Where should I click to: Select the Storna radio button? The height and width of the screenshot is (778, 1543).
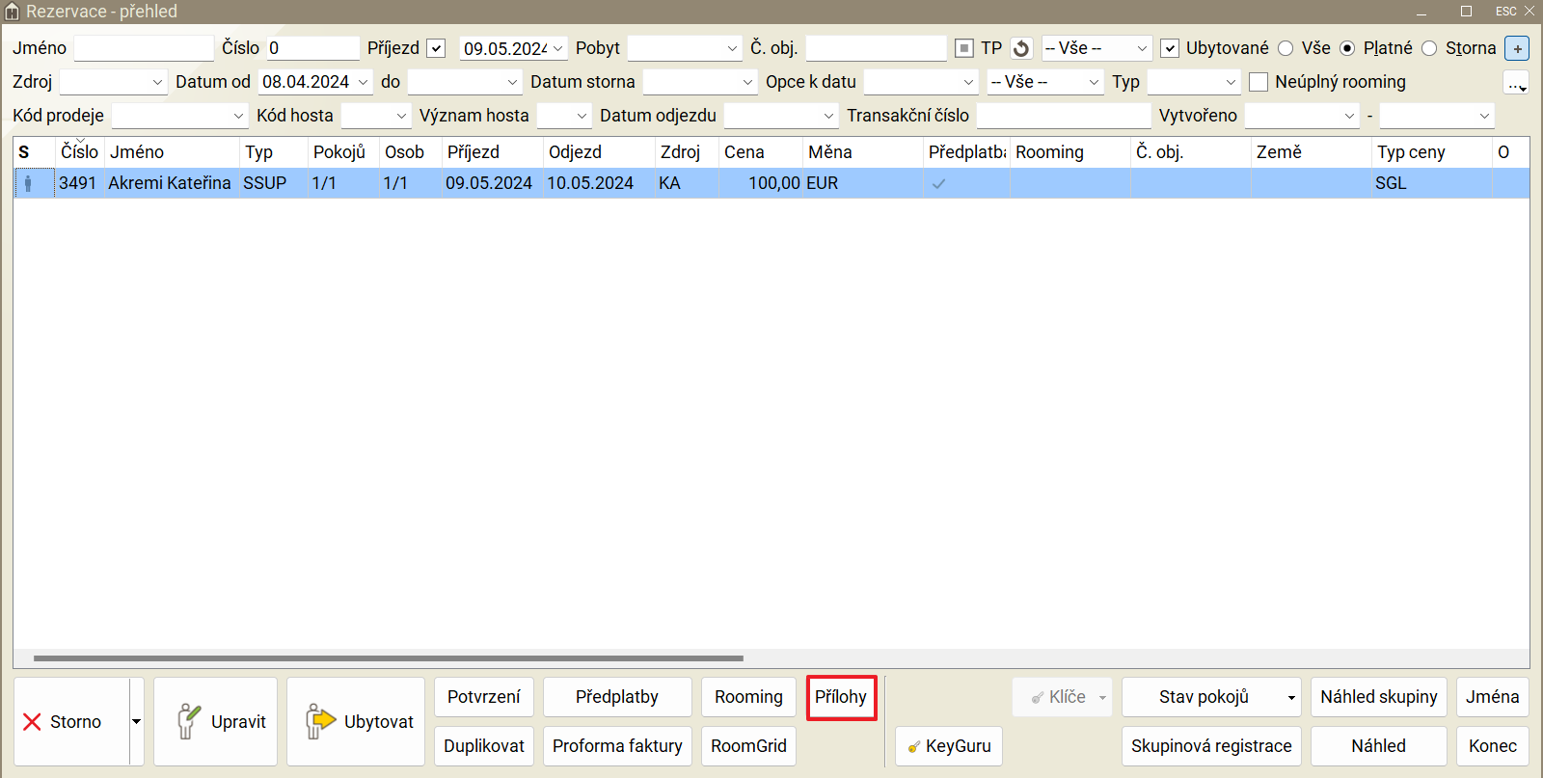click(1429, 48)
